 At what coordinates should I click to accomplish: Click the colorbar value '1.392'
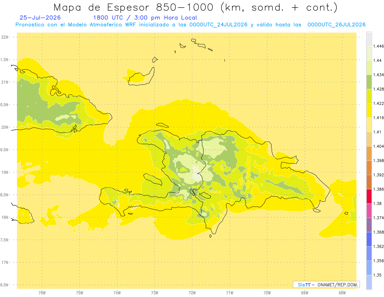coord(379,175)
